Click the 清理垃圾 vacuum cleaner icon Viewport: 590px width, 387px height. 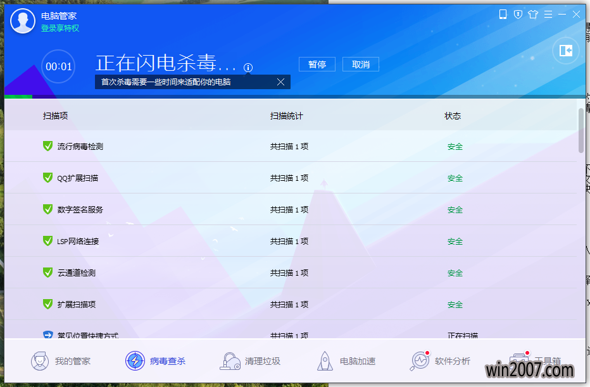click(x=230, y=361)
